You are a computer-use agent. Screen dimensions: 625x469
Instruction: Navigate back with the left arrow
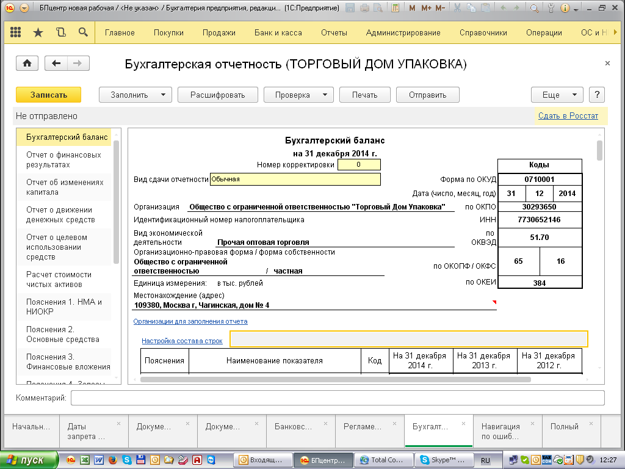(57, 64)
